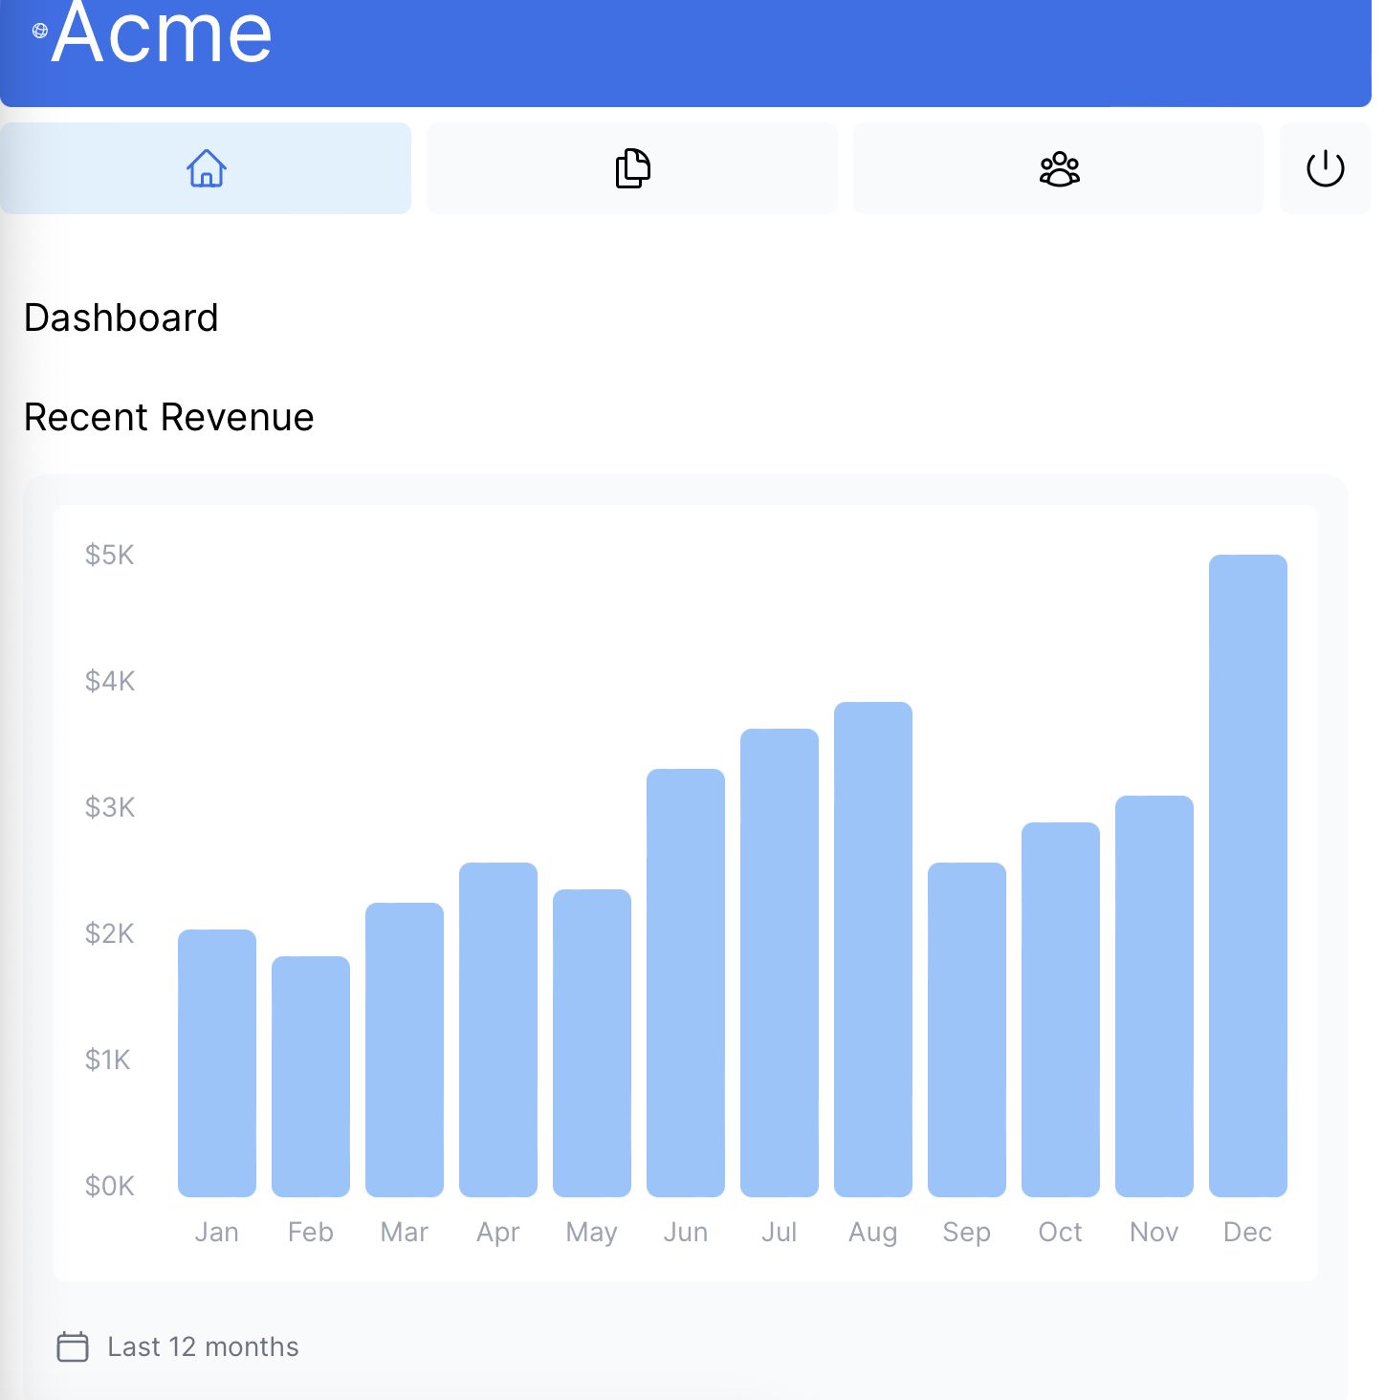This screenshot has height=1400, width=1385.
Task: Open the Invoices documents icon
Action: click(631, 168)
